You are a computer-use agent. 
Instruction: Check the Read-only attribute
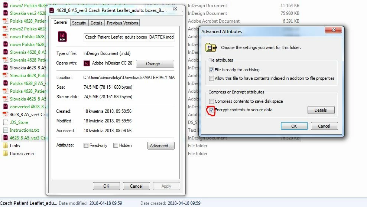tap(86, 145)
